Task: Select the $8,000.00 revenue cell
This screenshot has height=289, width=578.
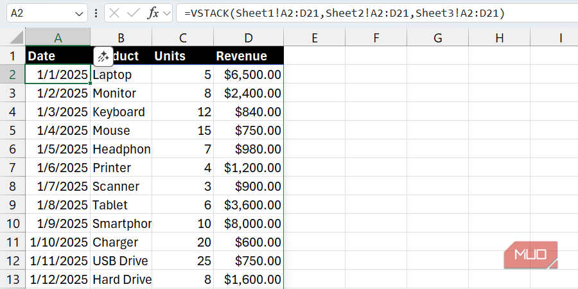Action: pos(249,223)
